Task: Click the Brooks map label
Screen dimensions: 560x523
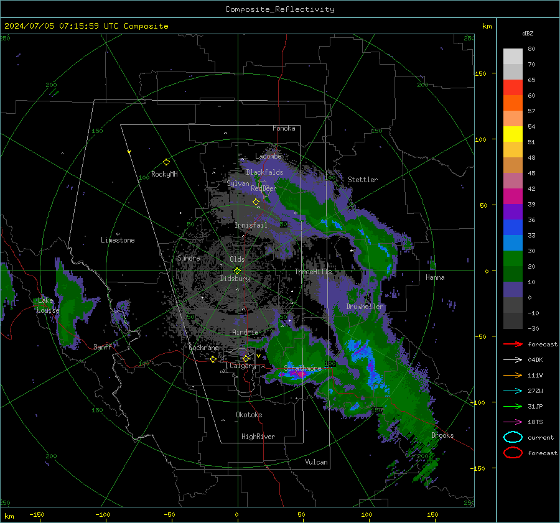Action: click(442, 435)
